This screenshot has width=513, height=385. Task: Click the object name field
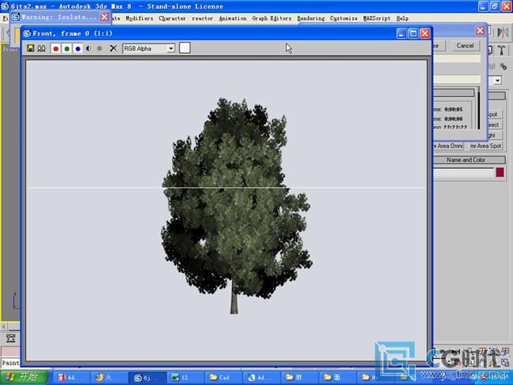pyautogui.click(x=463, y=173)
